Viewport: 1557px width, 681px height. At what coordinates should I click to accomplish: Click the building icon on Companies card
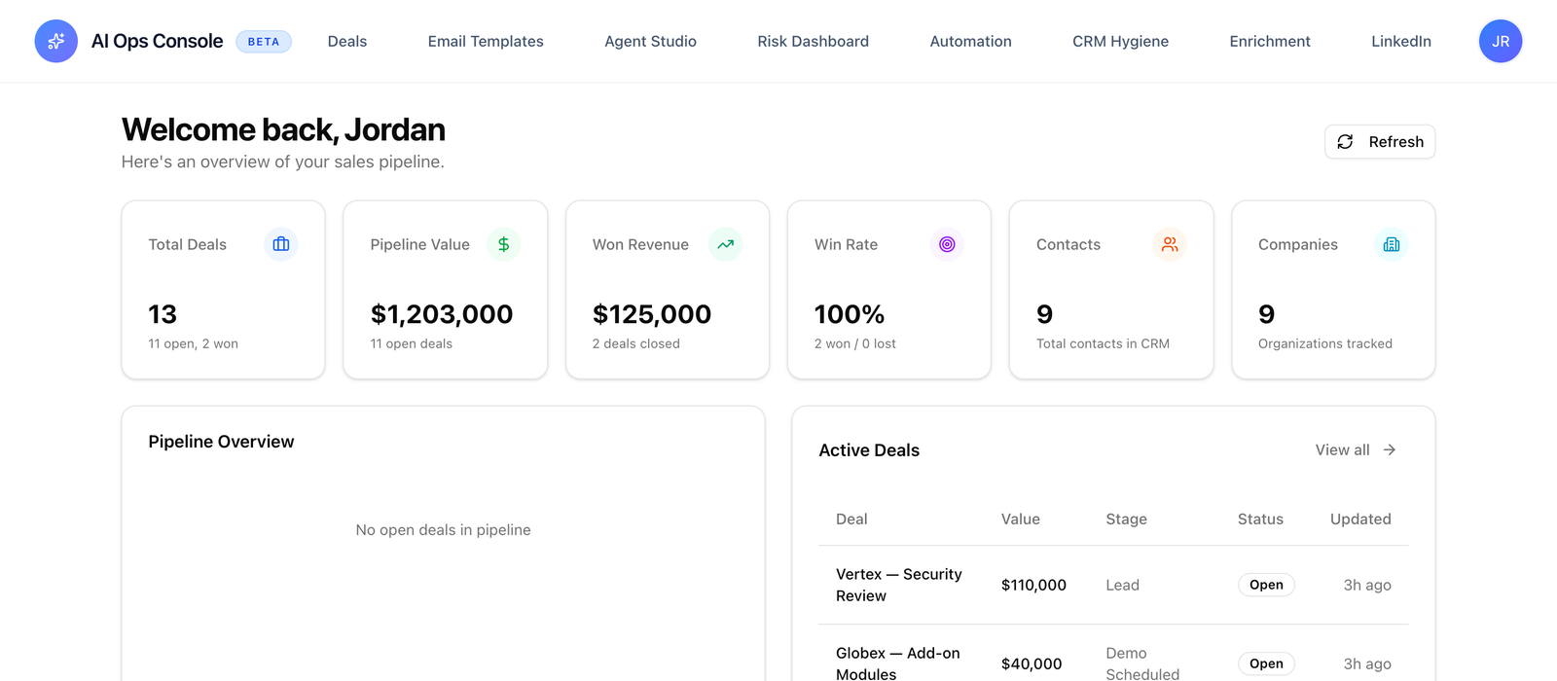(x=1392, y=244)
